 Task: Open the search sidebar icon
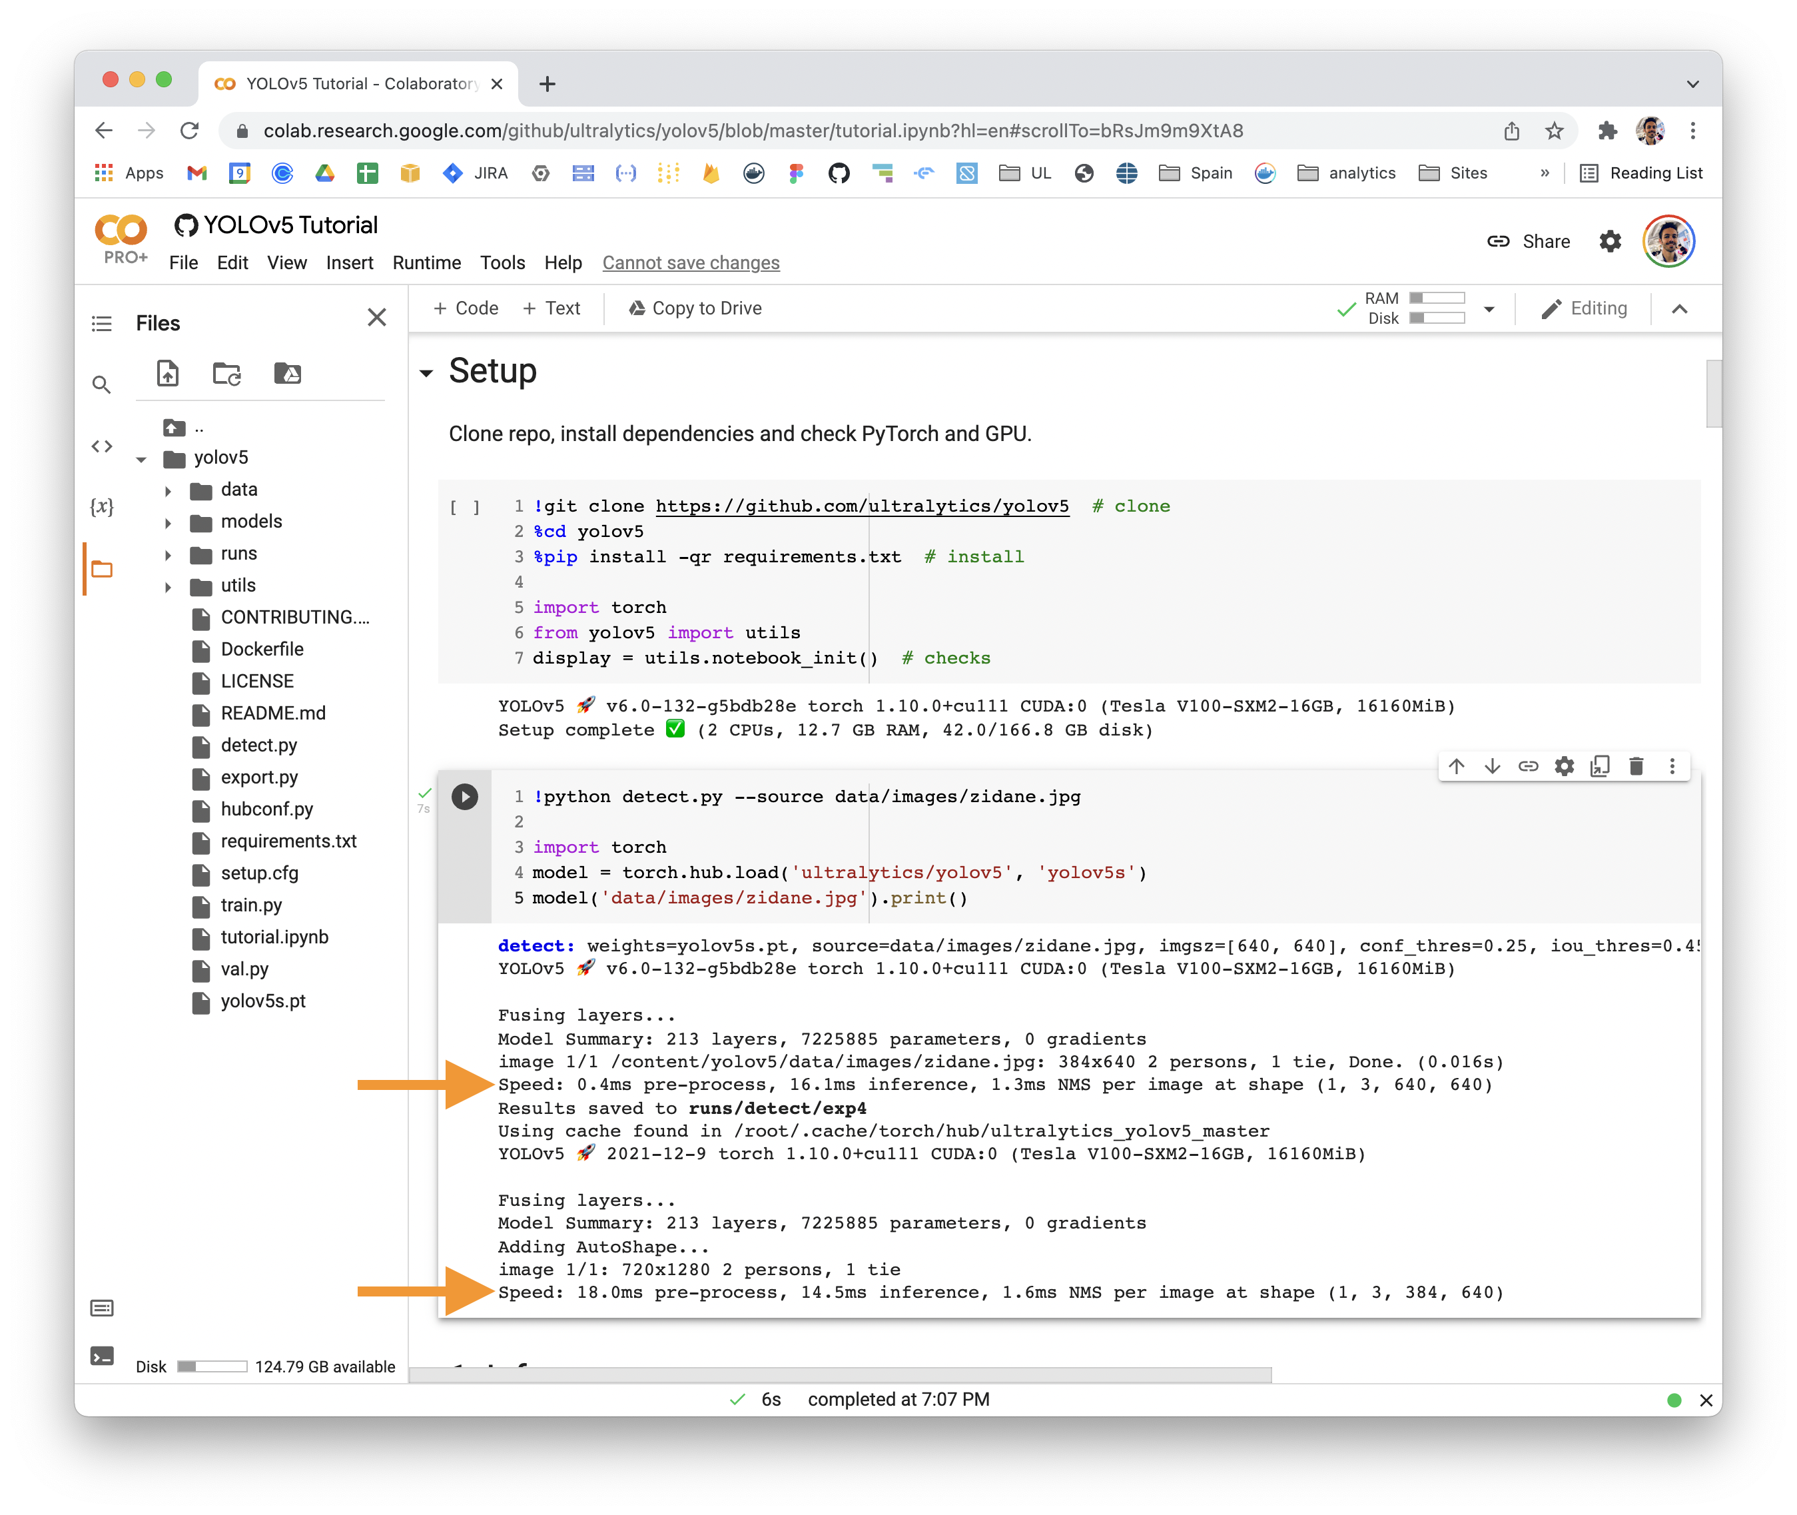click(102, 385)
